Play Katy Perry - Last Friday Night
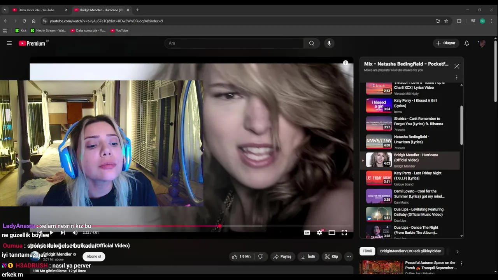This screenshot has height=280, width=498. 409,178
